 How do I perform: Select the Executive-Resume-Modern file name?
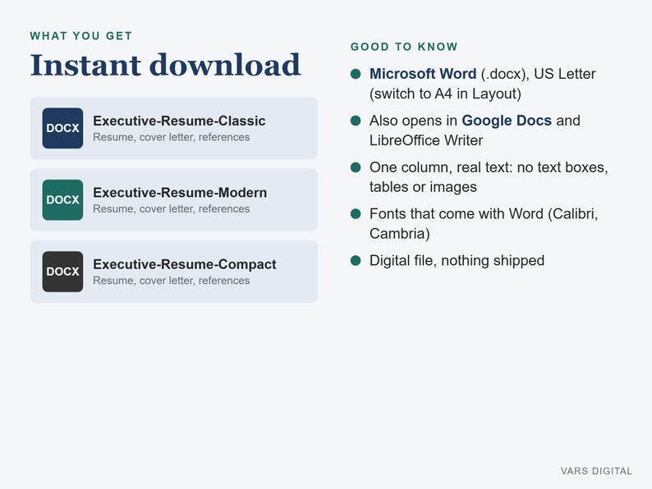(180, 193)
